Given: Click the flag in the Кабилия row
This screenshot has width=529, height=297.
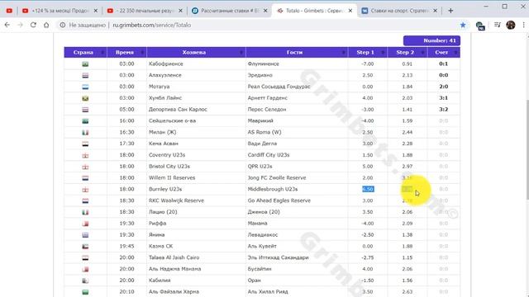Looking at the screenshot, I should click(85, 280).
